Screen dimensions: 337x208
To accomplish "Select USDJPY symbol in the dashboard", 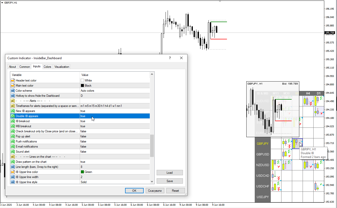I will 263,197.
